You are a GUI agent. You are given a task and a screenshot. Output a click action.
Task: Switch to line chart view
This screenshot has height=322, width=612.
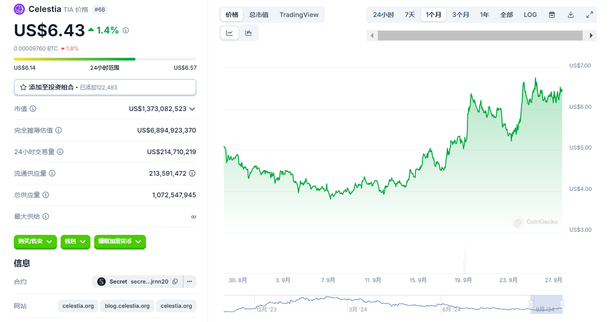coord(230,33)
